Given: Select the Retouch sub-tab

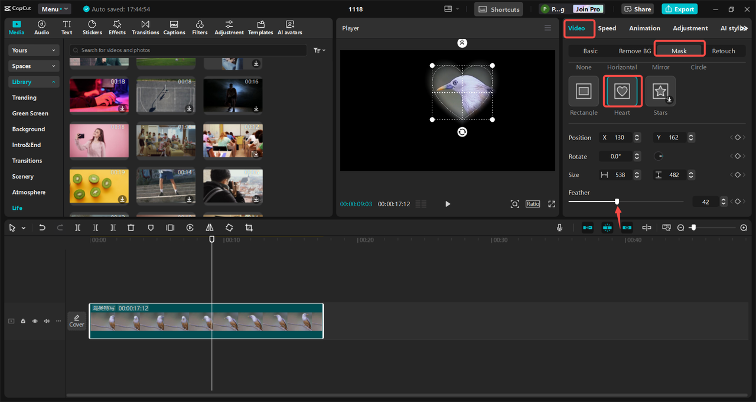Looking at the screenshot, I should click(724, 51).
